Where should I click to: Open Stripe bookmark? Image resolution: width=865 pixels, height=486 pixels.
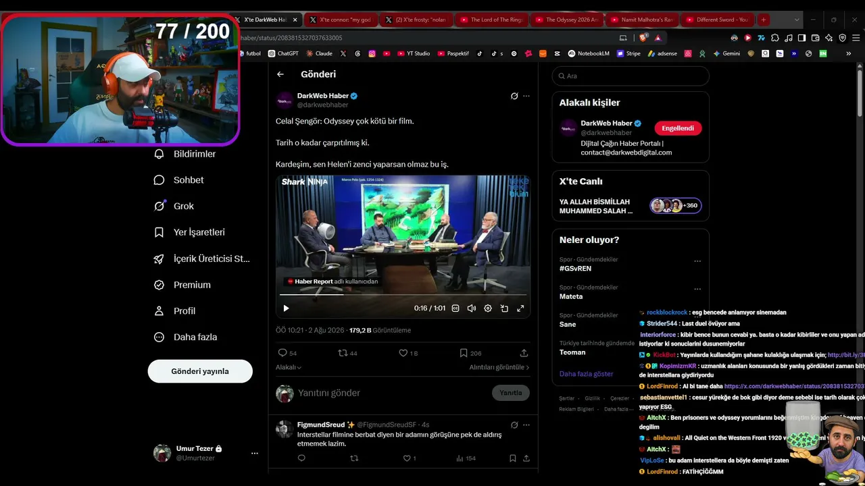point(628,53)
